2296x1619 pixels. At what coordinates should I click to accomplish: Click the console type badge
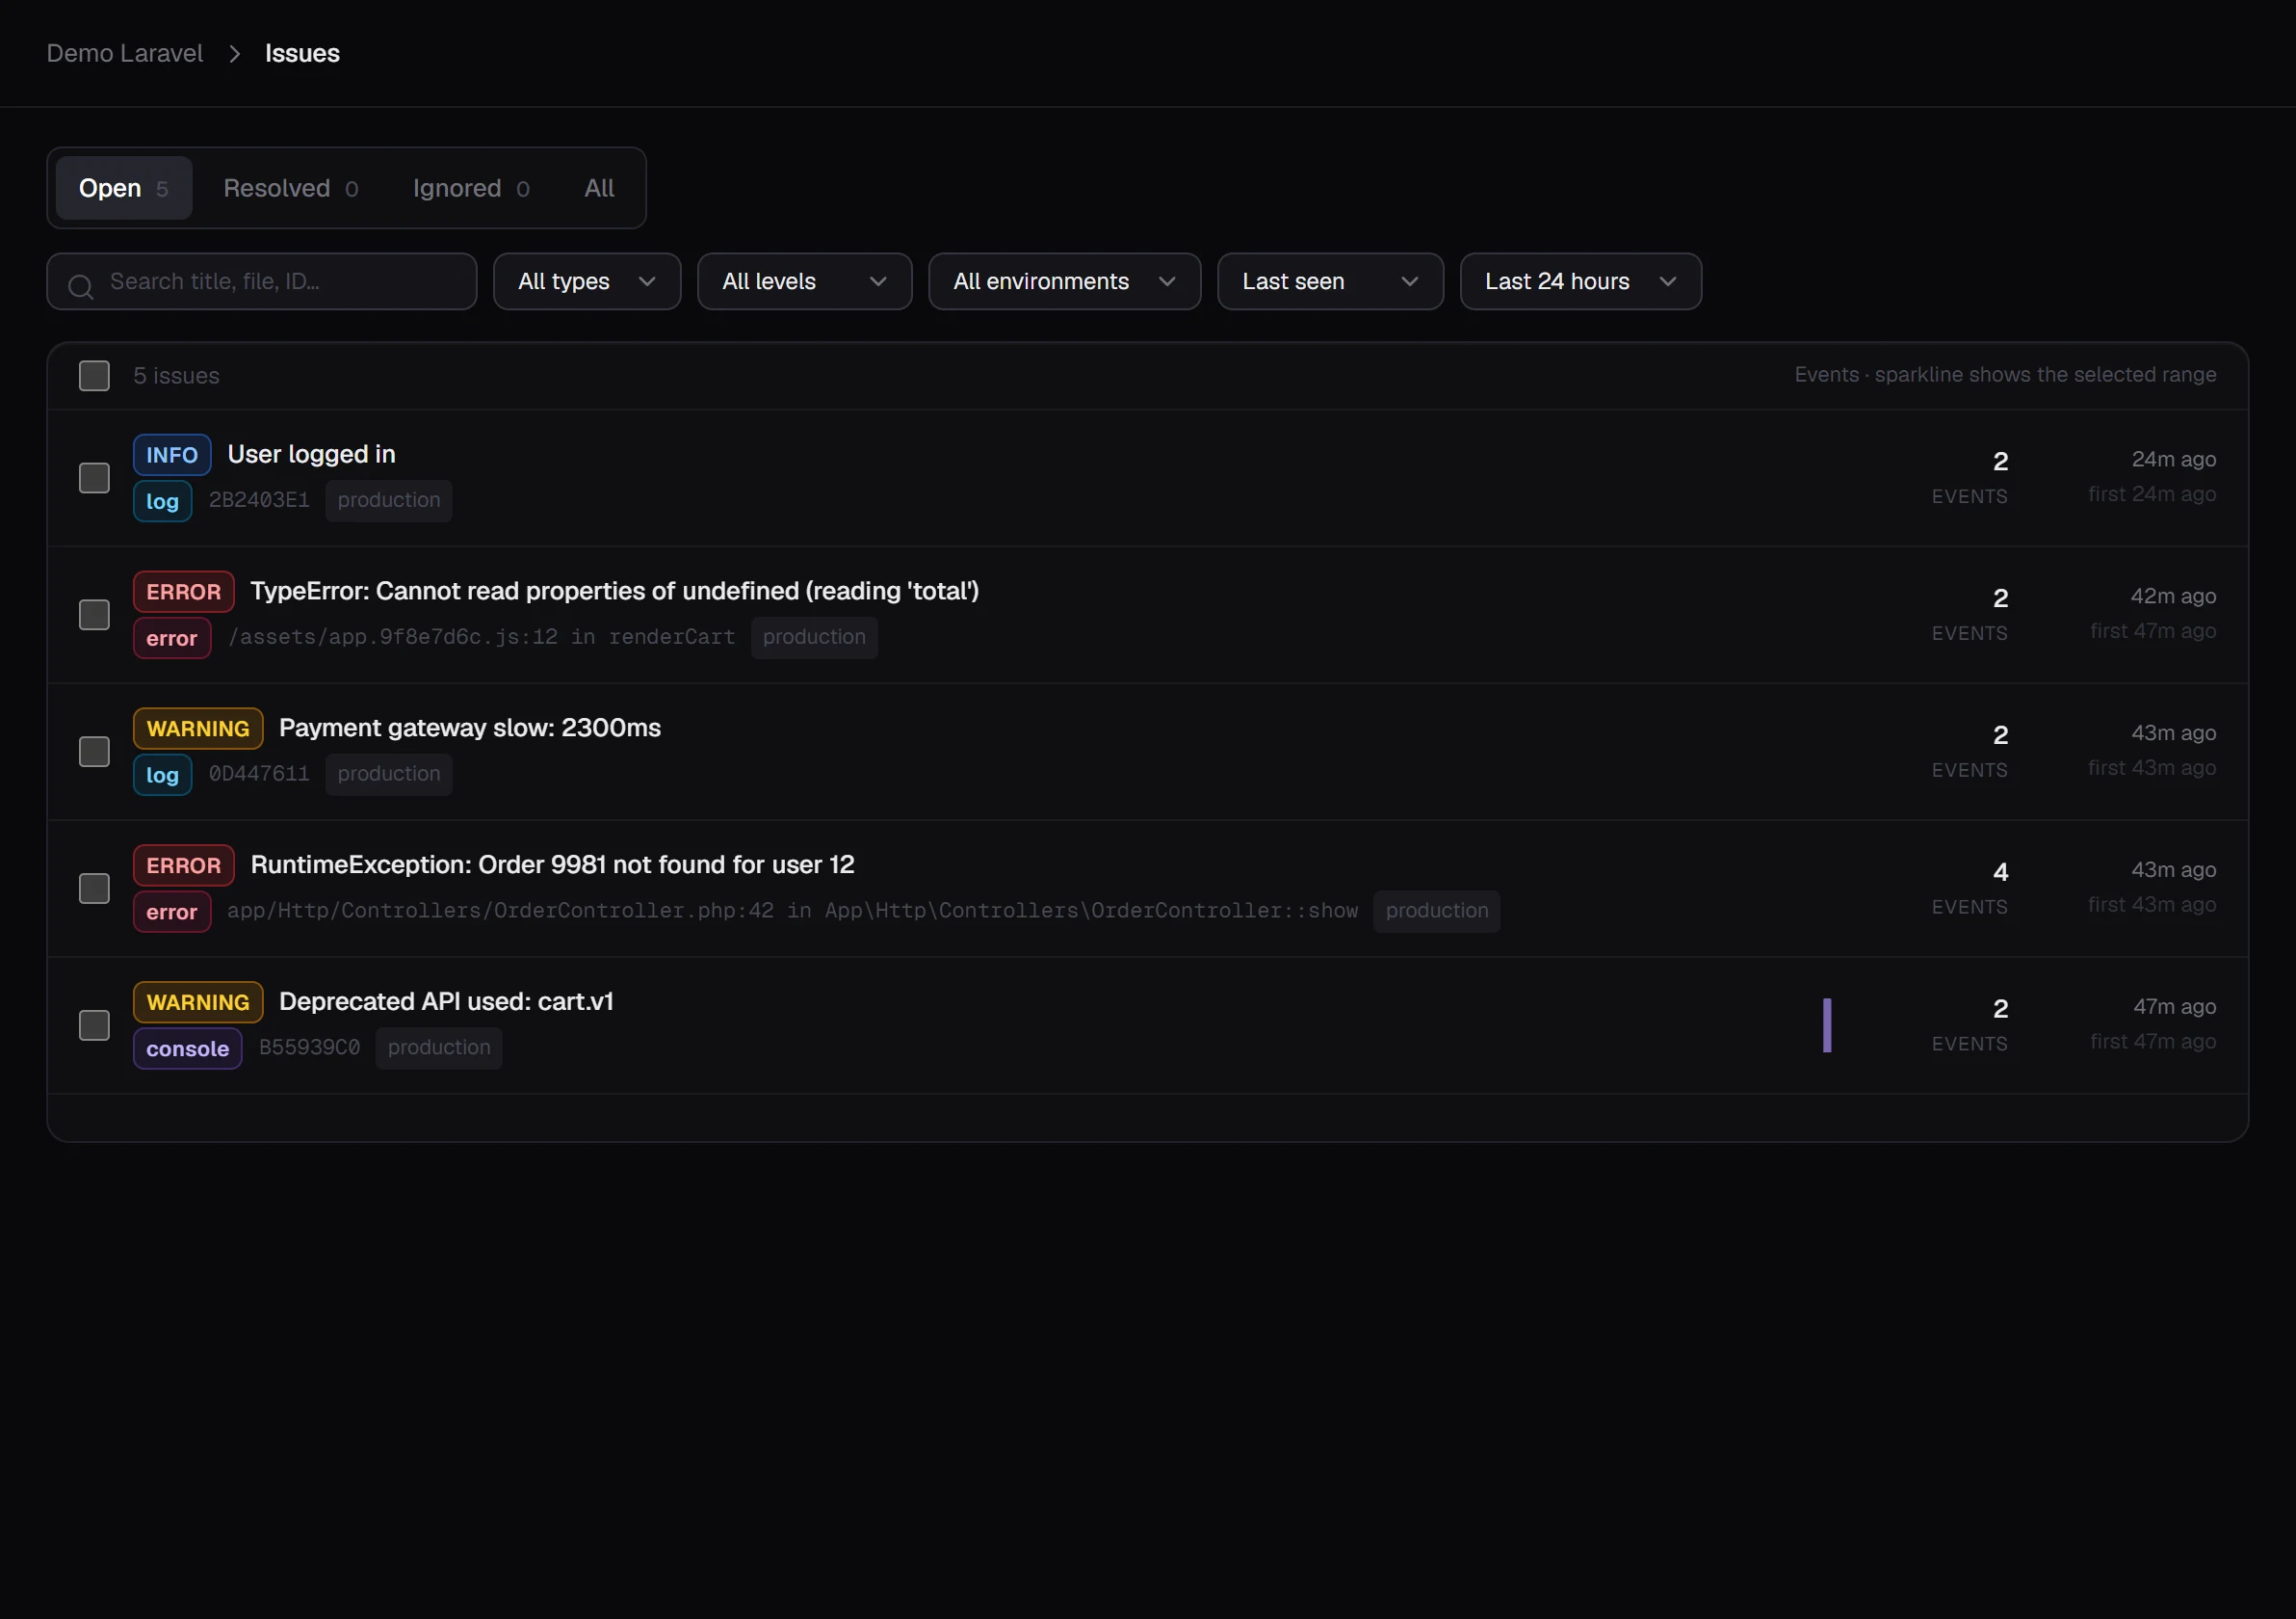188,1048
